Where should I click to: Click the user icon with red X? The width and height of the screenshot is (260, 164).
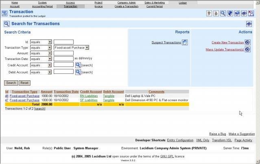(x=251, y=13)
